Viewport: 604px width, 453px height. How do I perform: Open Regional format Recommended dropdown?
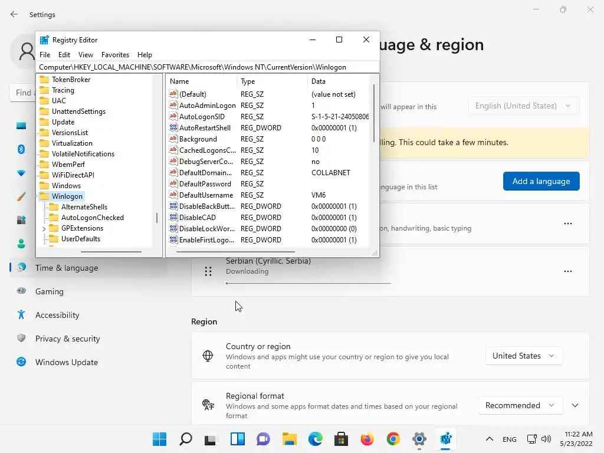coord(520,405)
